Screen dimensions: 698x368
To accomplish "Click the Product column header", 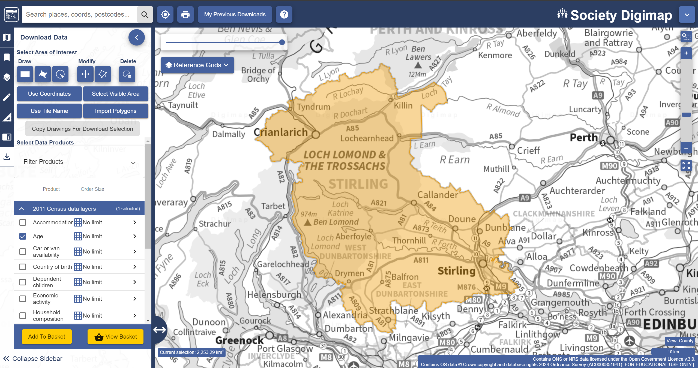I will coord(51,189).
